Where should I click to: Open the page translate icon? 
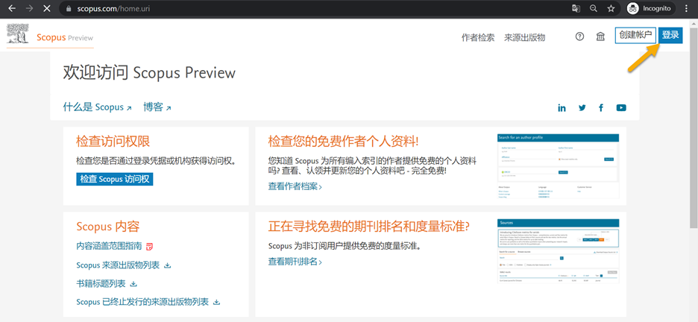pyautogui.click(x=576, y=8)
